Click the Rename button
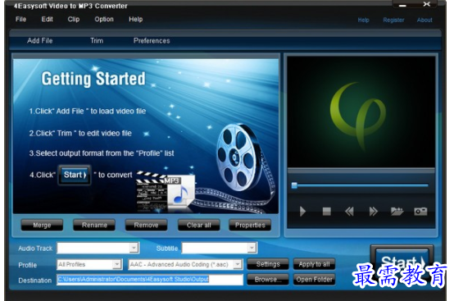454x301 pixels. [x=94, y=225]
